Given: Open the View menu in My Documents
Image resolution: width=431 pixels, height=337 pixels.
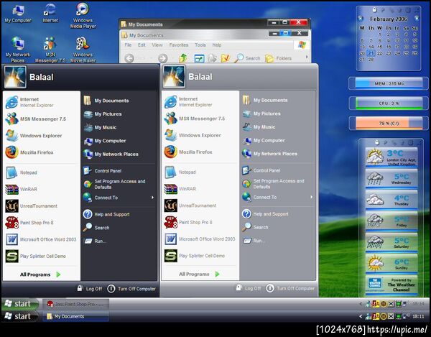Looking at the screenshot, I should tap(157, 45).
